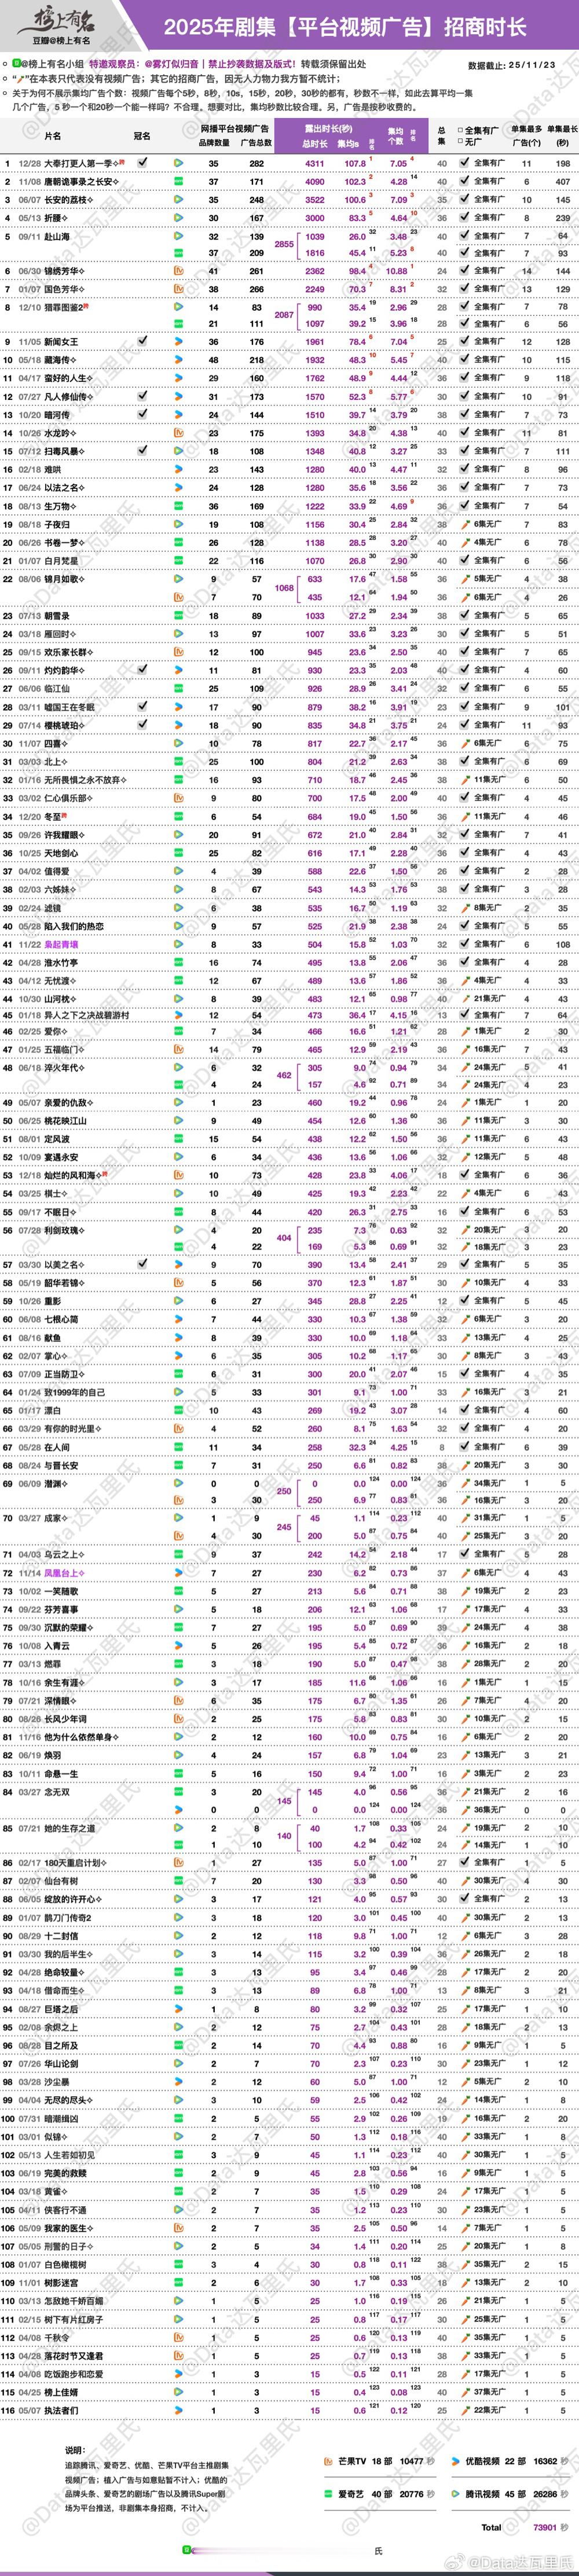This screenshot has width=579, height=2576.
Task: Toggle 冠名 checkmark in 新闻女王 row
Action: click(x=142, y=341)
